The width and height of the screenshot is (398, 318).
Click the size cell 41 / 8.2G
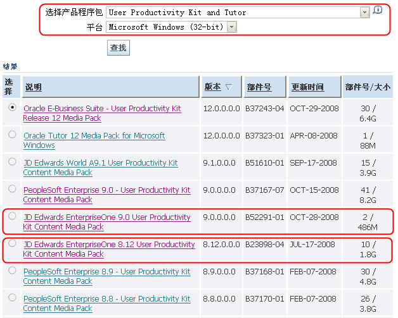coord(368,195)
